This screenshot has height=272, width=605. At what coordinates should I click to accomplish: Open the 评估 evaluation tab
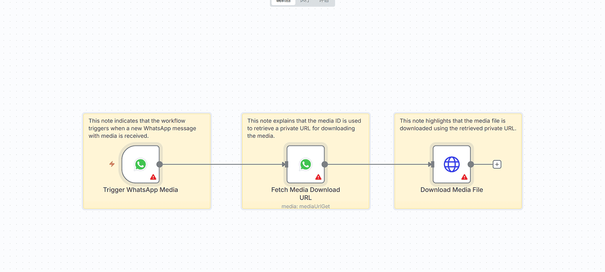coord(324,2)
